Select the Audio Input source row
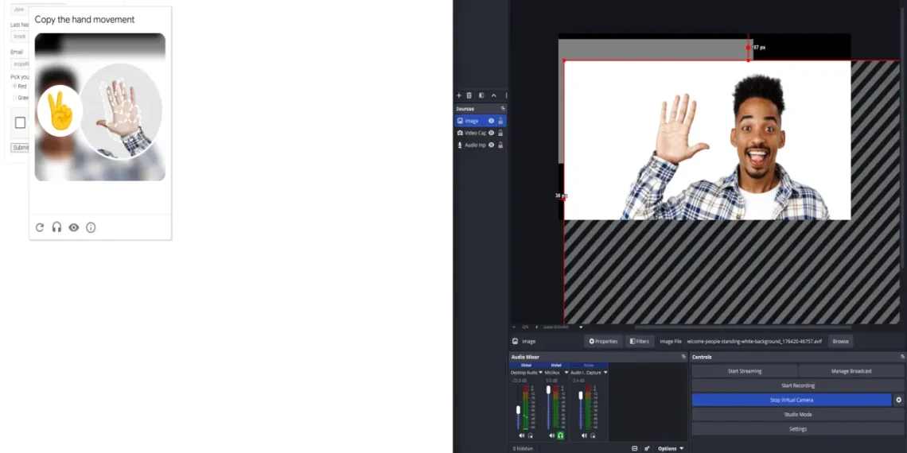The width and height of the screenshot is (907, 453). point(480,145)
